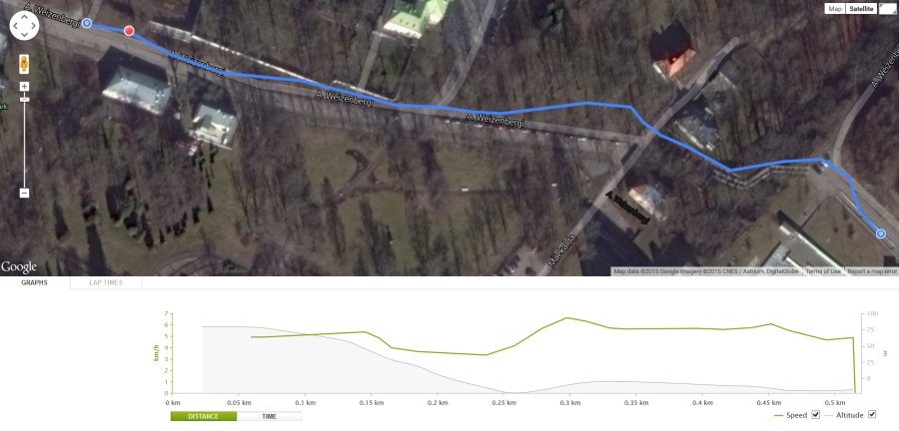The width and height of the screenshot is (899, 431).
Task: Open the LAP TIMES tab
Action: pos(106,282)
